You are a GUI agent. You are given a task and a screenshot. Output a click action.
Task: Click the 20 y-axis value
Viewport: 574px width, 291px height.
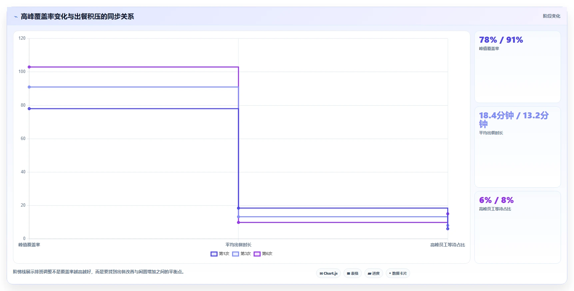pyautogui.click(x=23, y=205)
